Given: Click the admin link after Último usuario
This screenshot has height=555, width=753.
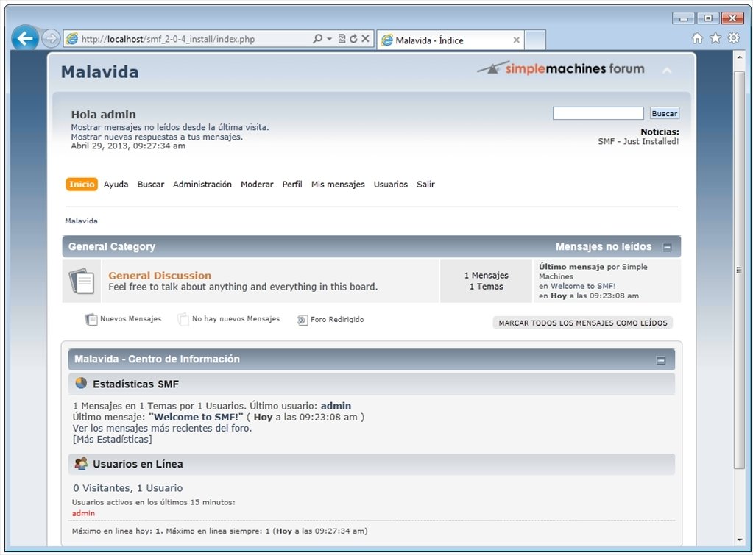Looking at the screenshot, I should click(336, 406).
